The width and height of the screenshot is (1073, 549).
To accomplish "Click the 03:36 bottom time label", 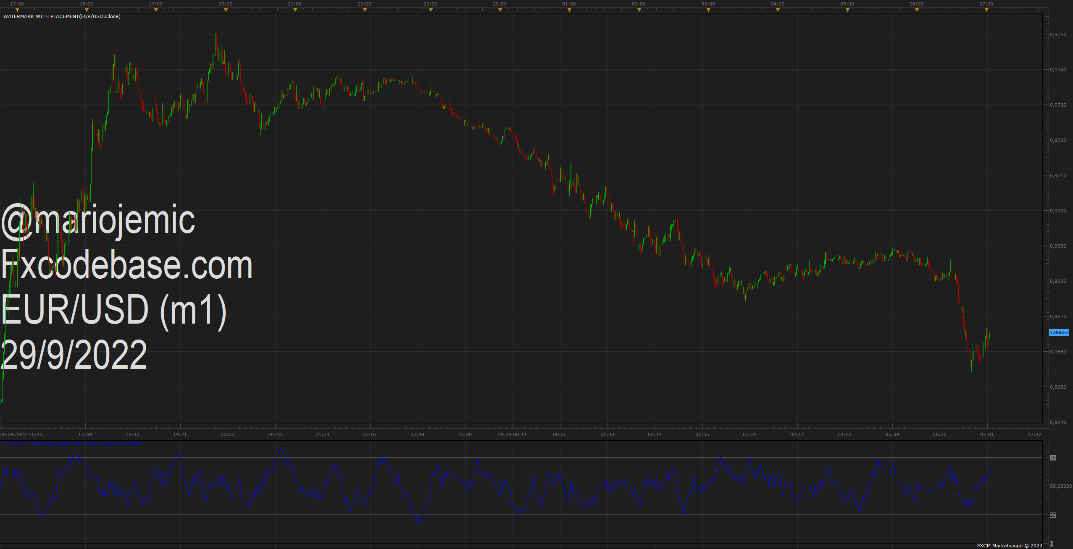I will [750, 434].
